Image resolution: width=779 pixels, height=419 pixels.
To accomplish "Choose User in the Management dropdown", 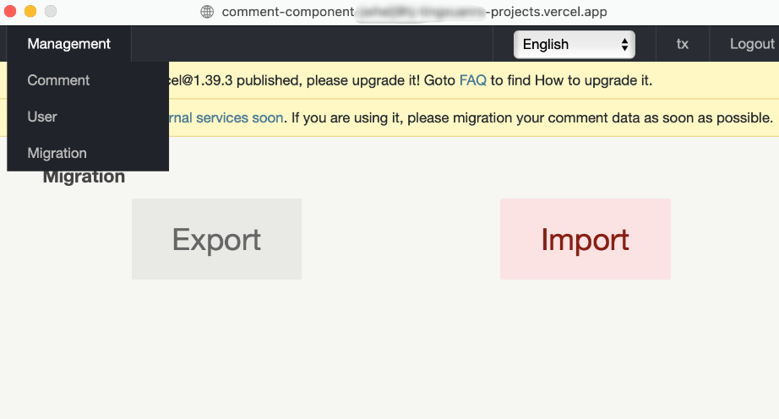I will [42, 117].
